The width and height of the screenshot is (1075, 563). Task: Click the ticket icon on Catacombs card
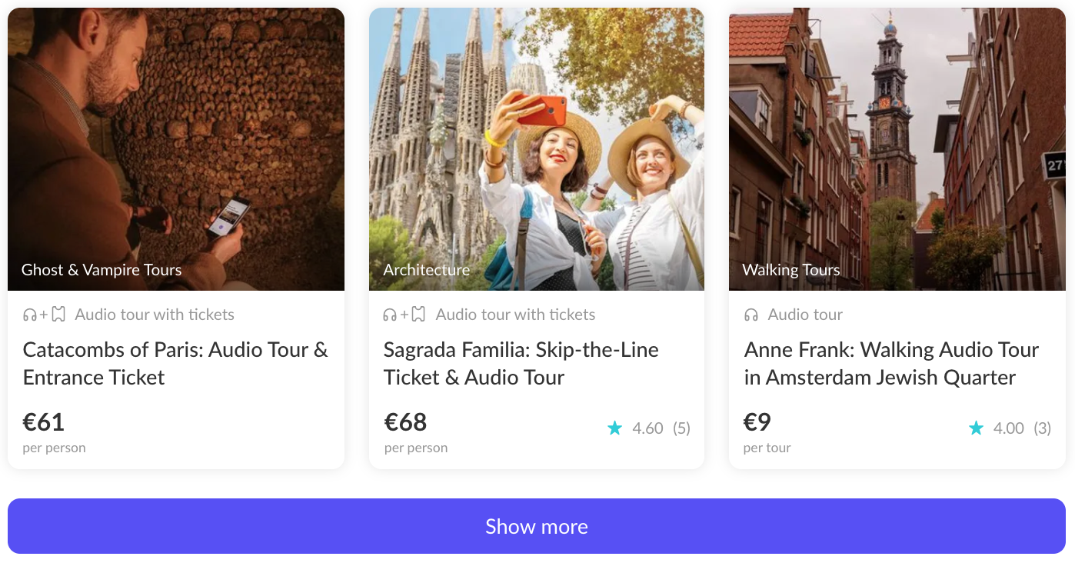coord(58,315)
